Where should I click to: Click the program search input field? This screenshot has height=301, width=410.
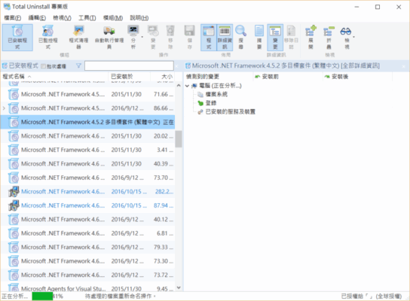point(129,65)
